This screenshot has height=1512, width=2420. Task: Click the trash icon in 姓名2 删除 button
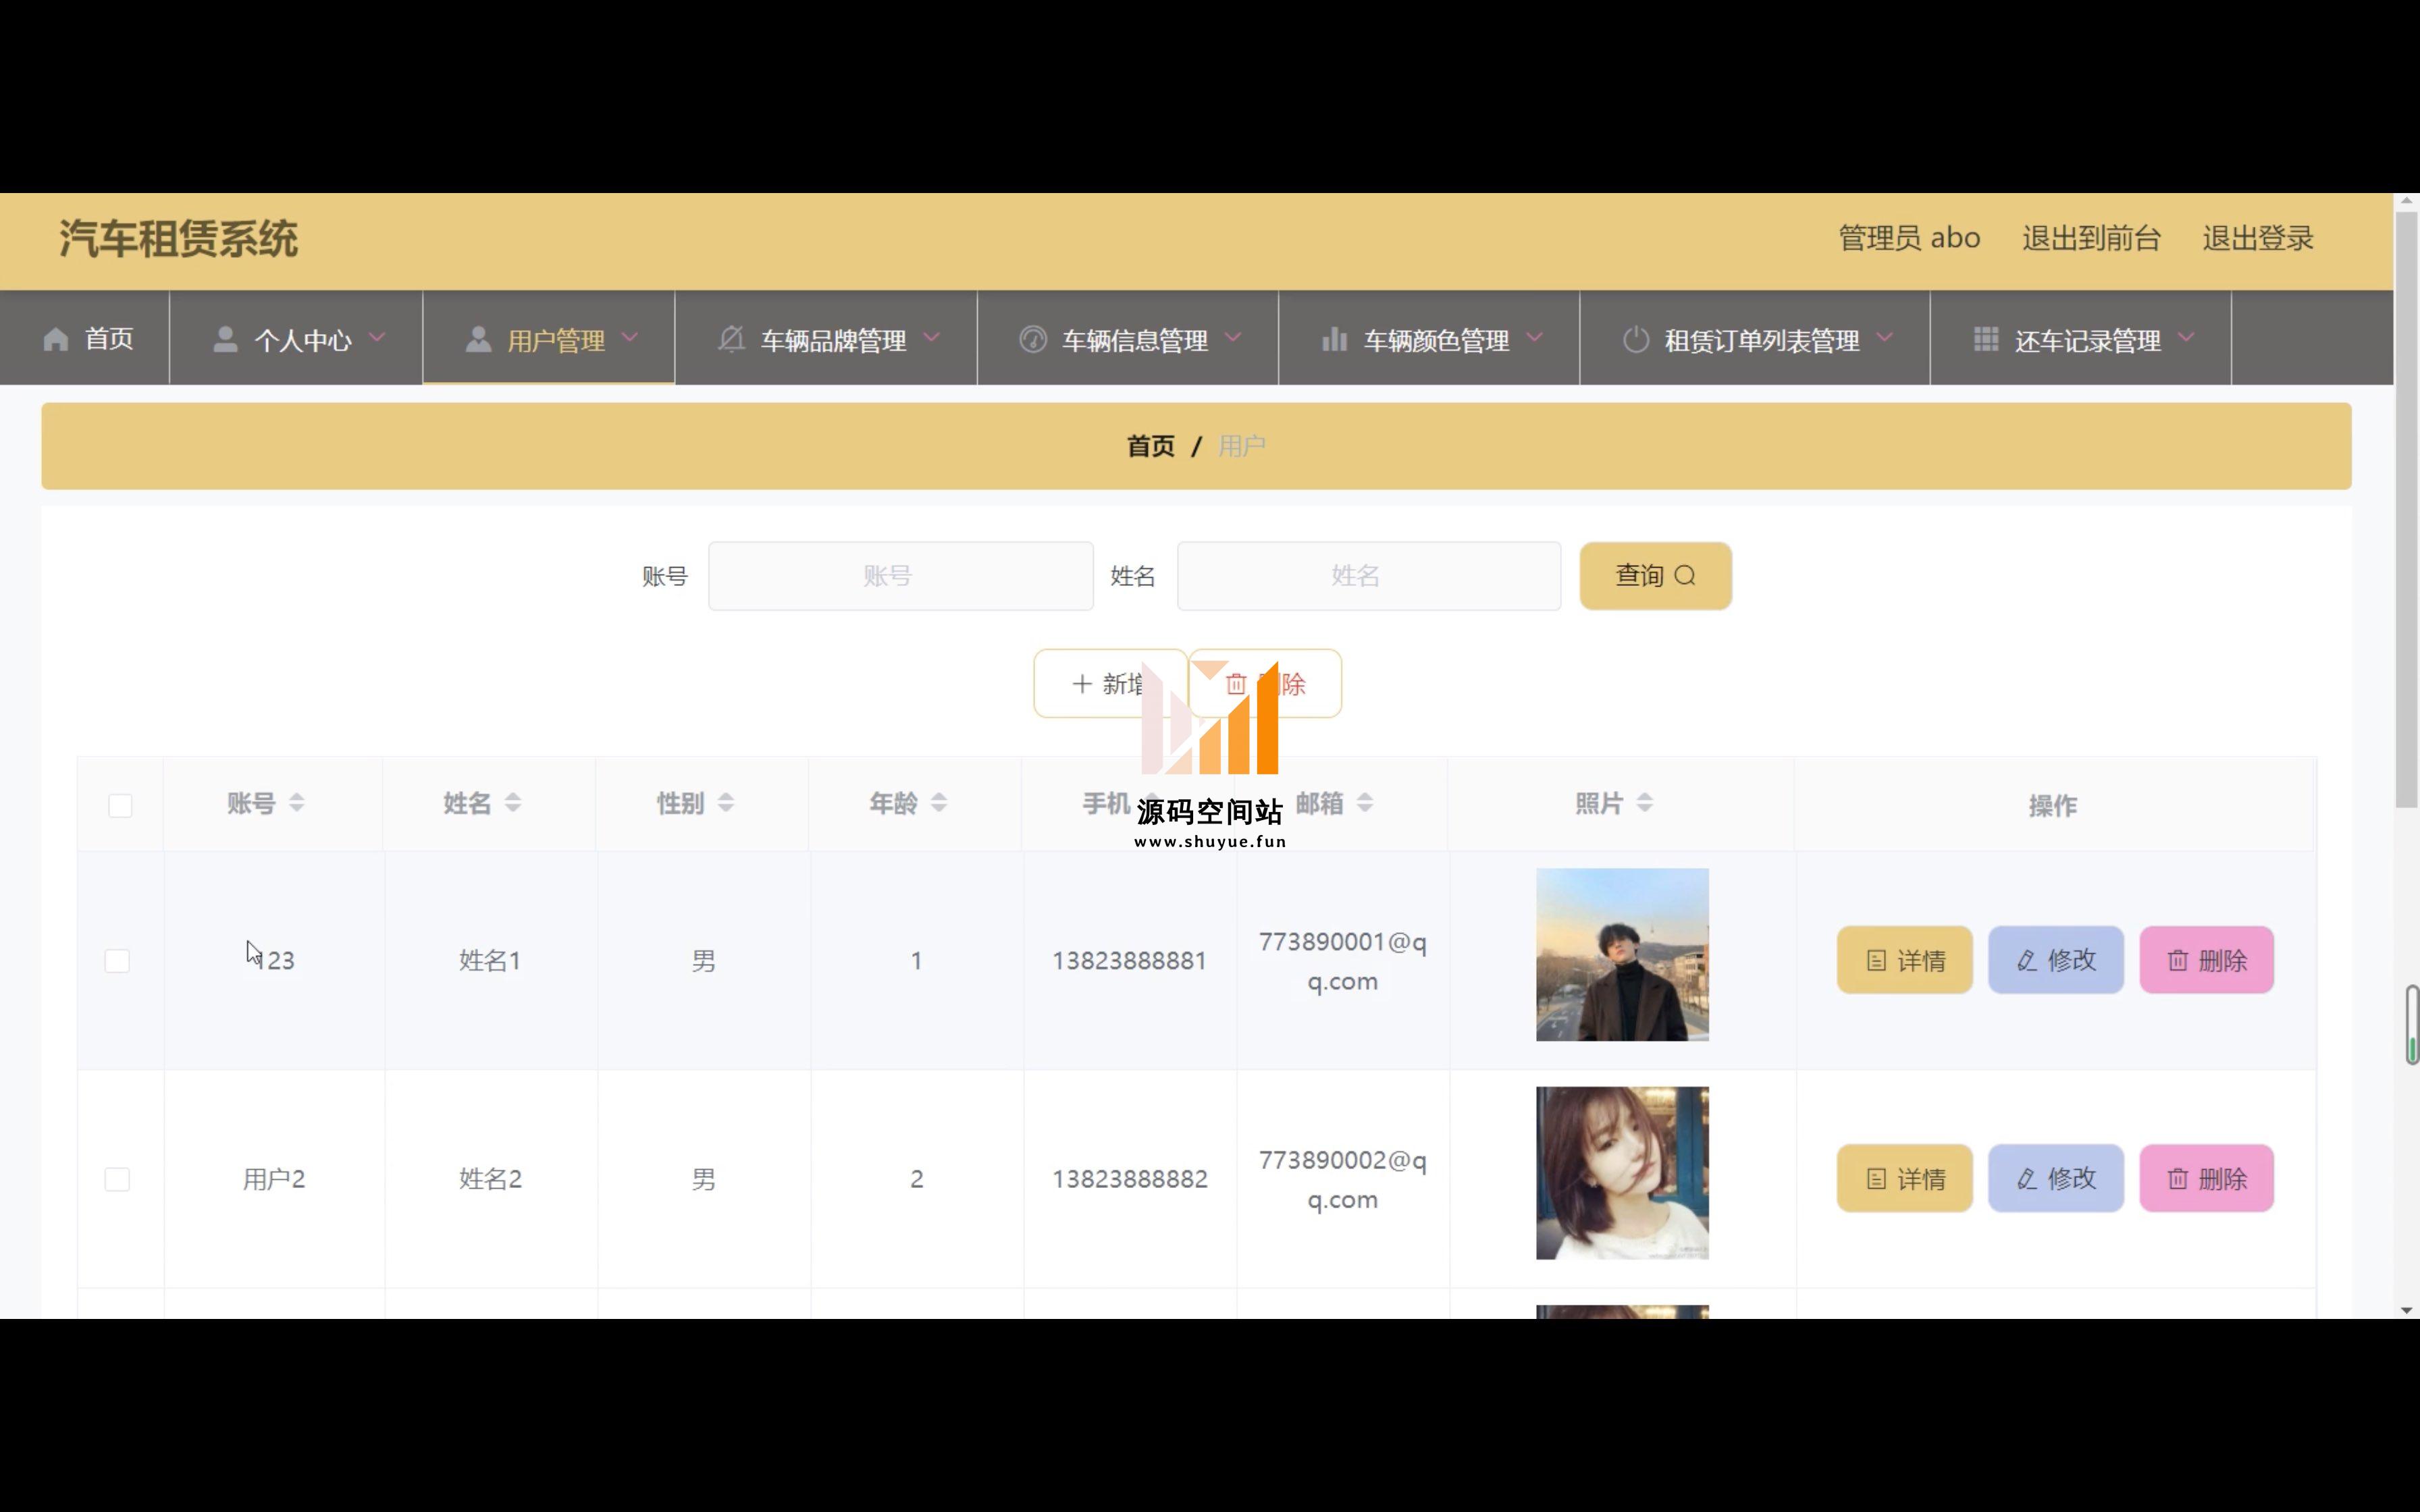click(2178, 1179)
